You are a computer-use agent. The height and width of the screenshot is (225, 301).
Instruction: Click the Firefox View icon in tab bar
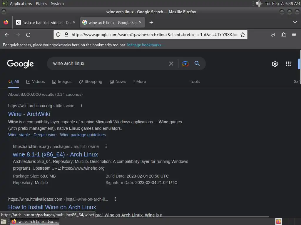pos(6,22)
